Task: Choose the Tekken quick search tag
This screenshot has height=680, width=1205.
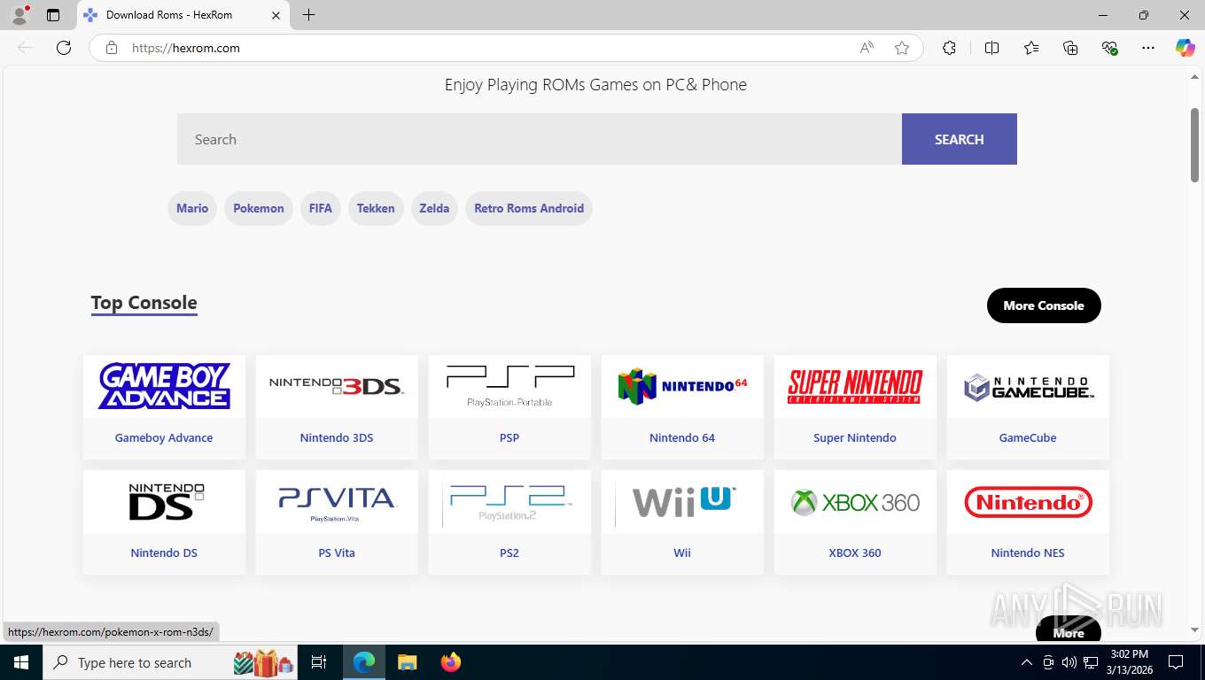Action: click(376, 208)
